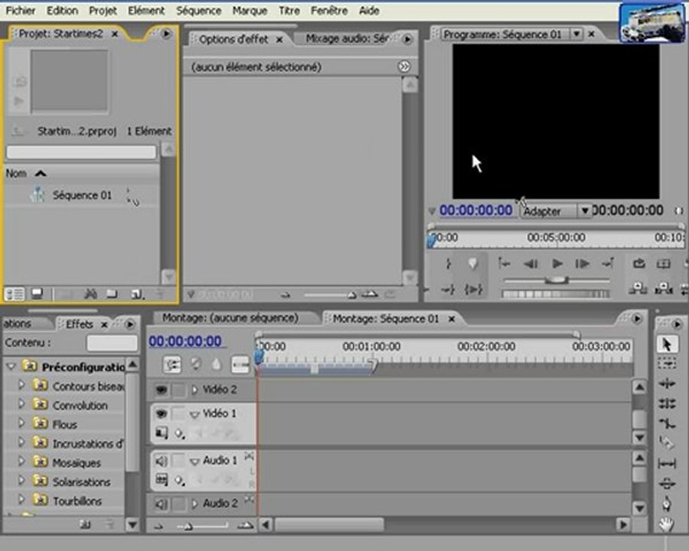689x551 pixels.
Task: Toggle visibility eye of Vidéo 1 track
Action: click(162, 413)
